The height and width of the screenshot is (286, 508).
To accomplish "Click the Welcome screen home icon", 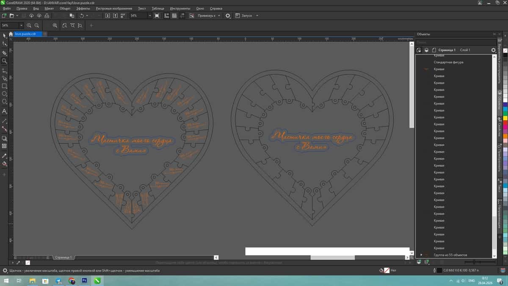I will (12, 34).
